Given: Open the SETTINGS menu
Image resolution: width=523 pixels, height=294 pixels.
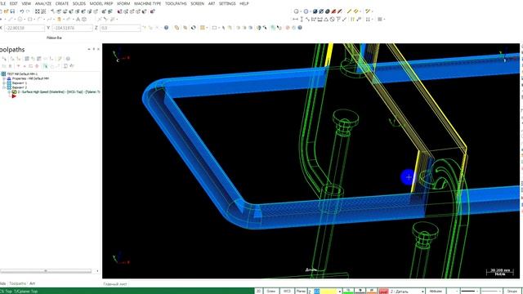Looking at the screenshot, I should [227, 3].
